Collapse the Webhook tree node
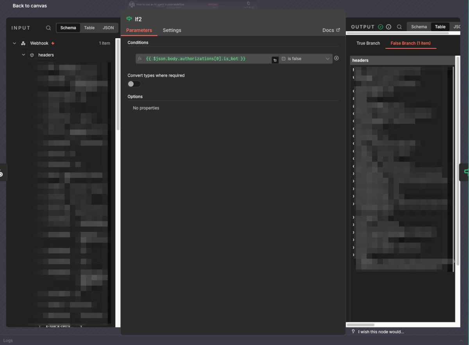Image resolution: width=469 pixels, height=345 pixels. click(x=14, y=43)
